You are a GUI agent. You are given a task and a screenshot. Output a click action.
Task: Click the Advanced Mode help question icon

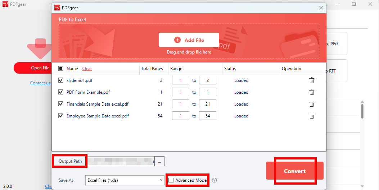click(x=214, y=180)
